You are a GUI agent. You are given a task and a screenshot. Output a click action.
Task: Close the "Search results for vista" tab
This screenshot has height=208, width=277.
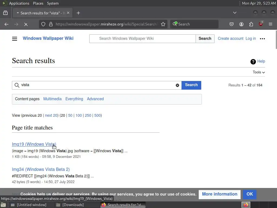coord(68,13)
